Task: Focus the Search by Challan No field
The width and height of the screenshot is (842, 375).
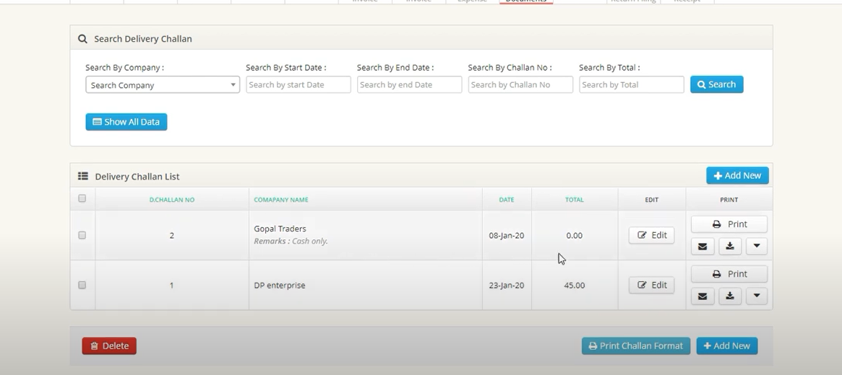Action: coord(520,85)
